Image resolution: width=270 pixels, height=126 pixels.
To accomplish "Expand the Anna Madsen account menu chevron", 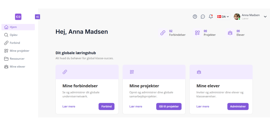I will 265,17.
